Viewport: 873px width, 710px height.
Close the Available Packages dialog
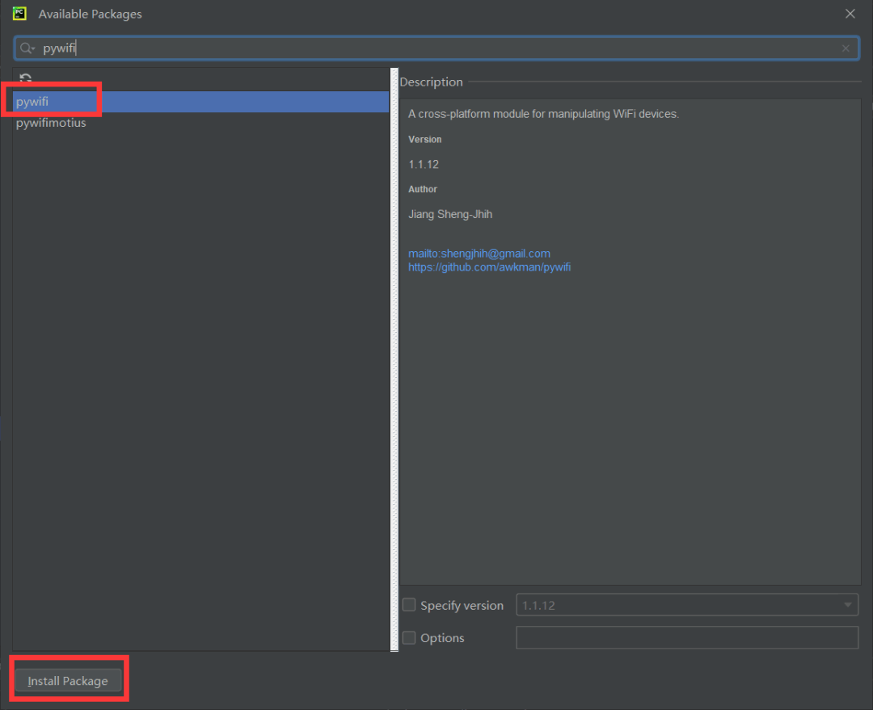click(850, 14)
